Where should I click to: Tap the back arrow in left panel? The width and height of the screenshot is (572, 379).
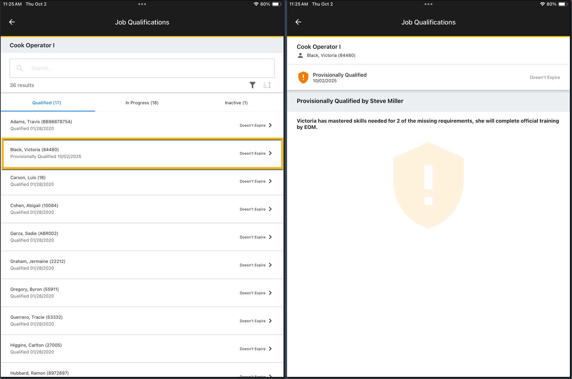click(12, 22)
